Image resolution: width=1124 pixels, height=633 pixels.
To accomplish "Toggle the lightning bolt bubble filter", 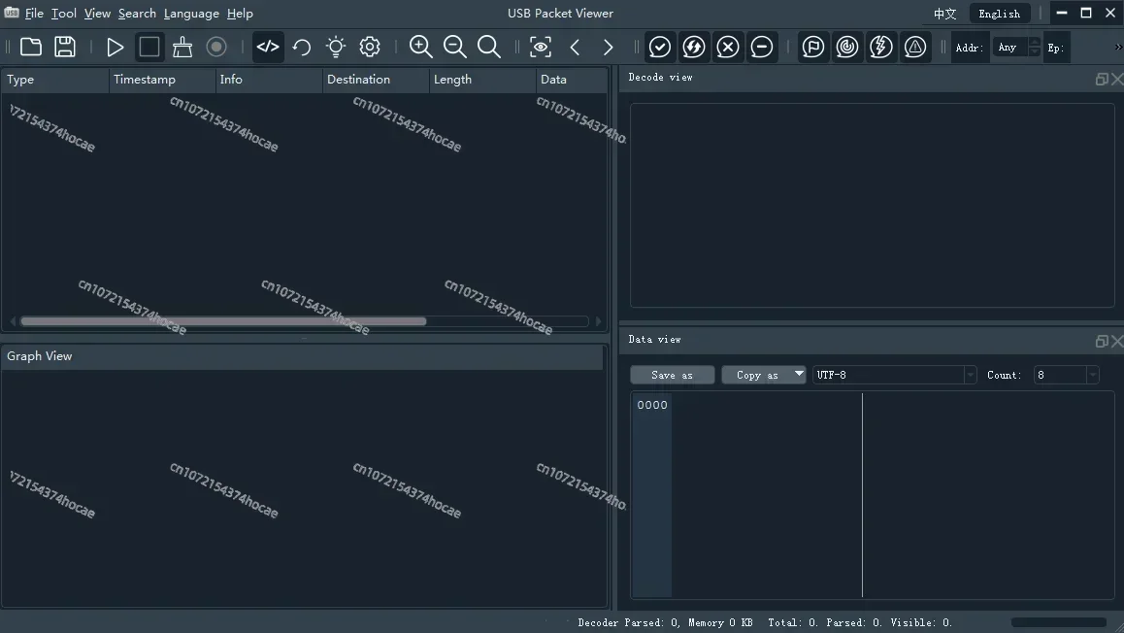I will 881,48.
